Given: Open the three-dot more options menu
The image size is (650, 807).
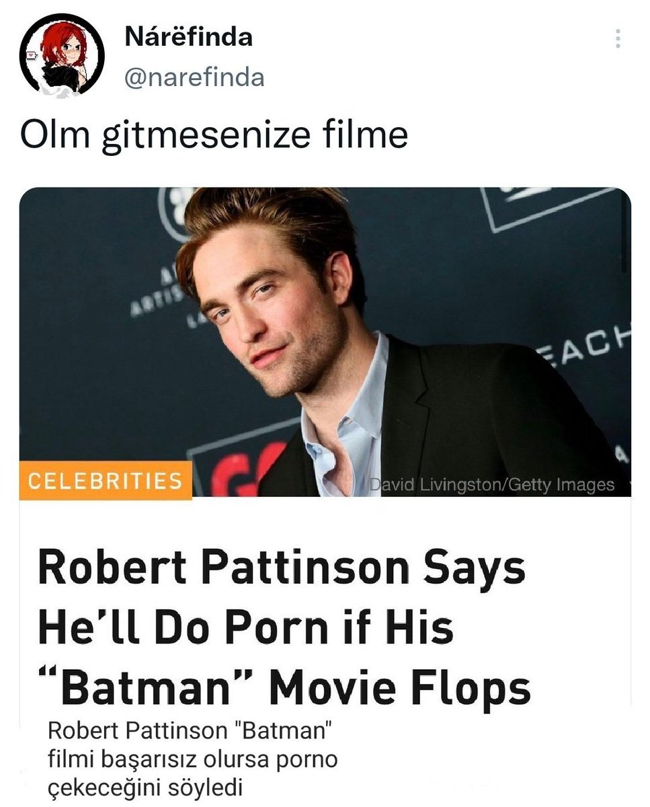Looking at the screenshot, I should click(618, 40).
